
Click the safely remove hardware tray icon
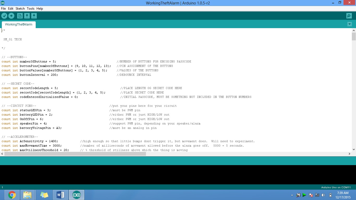(x=298, y=195)
